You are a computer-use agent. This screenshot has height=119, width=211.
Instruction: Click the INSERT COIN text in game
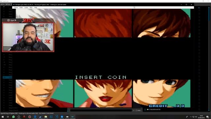101,77
